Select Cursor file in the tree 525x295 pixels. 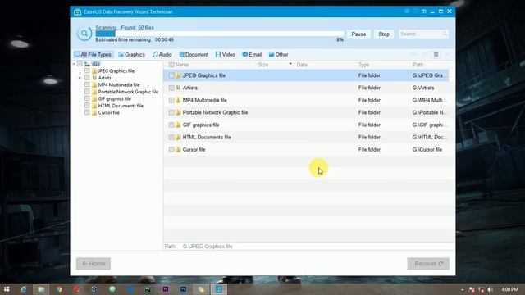(108, 113)
